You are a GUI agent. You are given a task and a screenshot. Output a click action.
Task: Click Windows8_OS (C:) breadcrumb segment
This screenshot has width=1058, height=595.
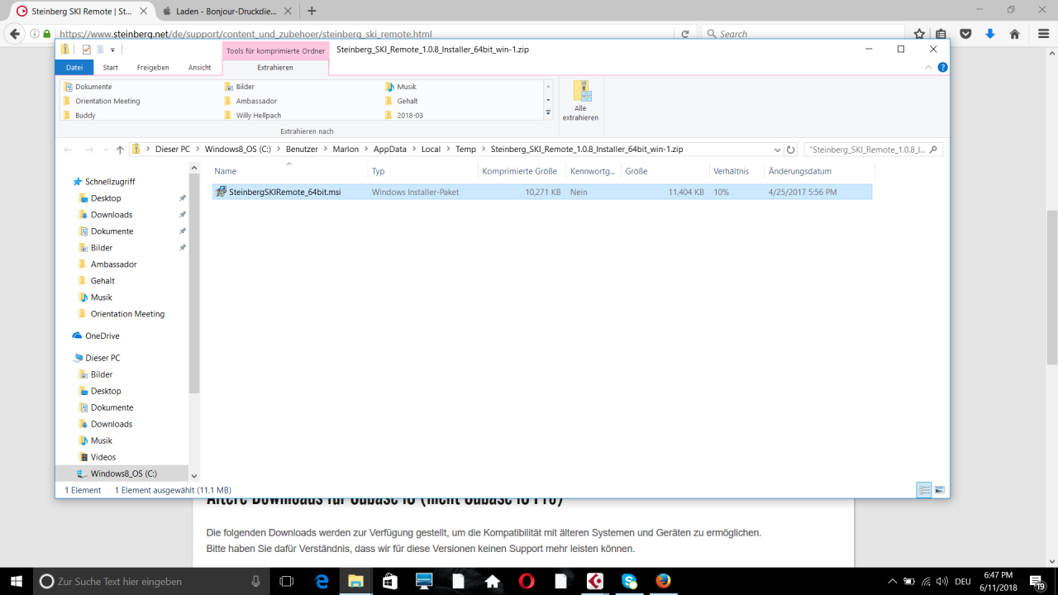pyautogui.click(x=238, y=150)
